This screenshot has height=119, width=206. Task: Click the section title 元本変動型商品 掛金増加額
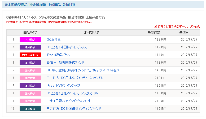coord(40,5)
